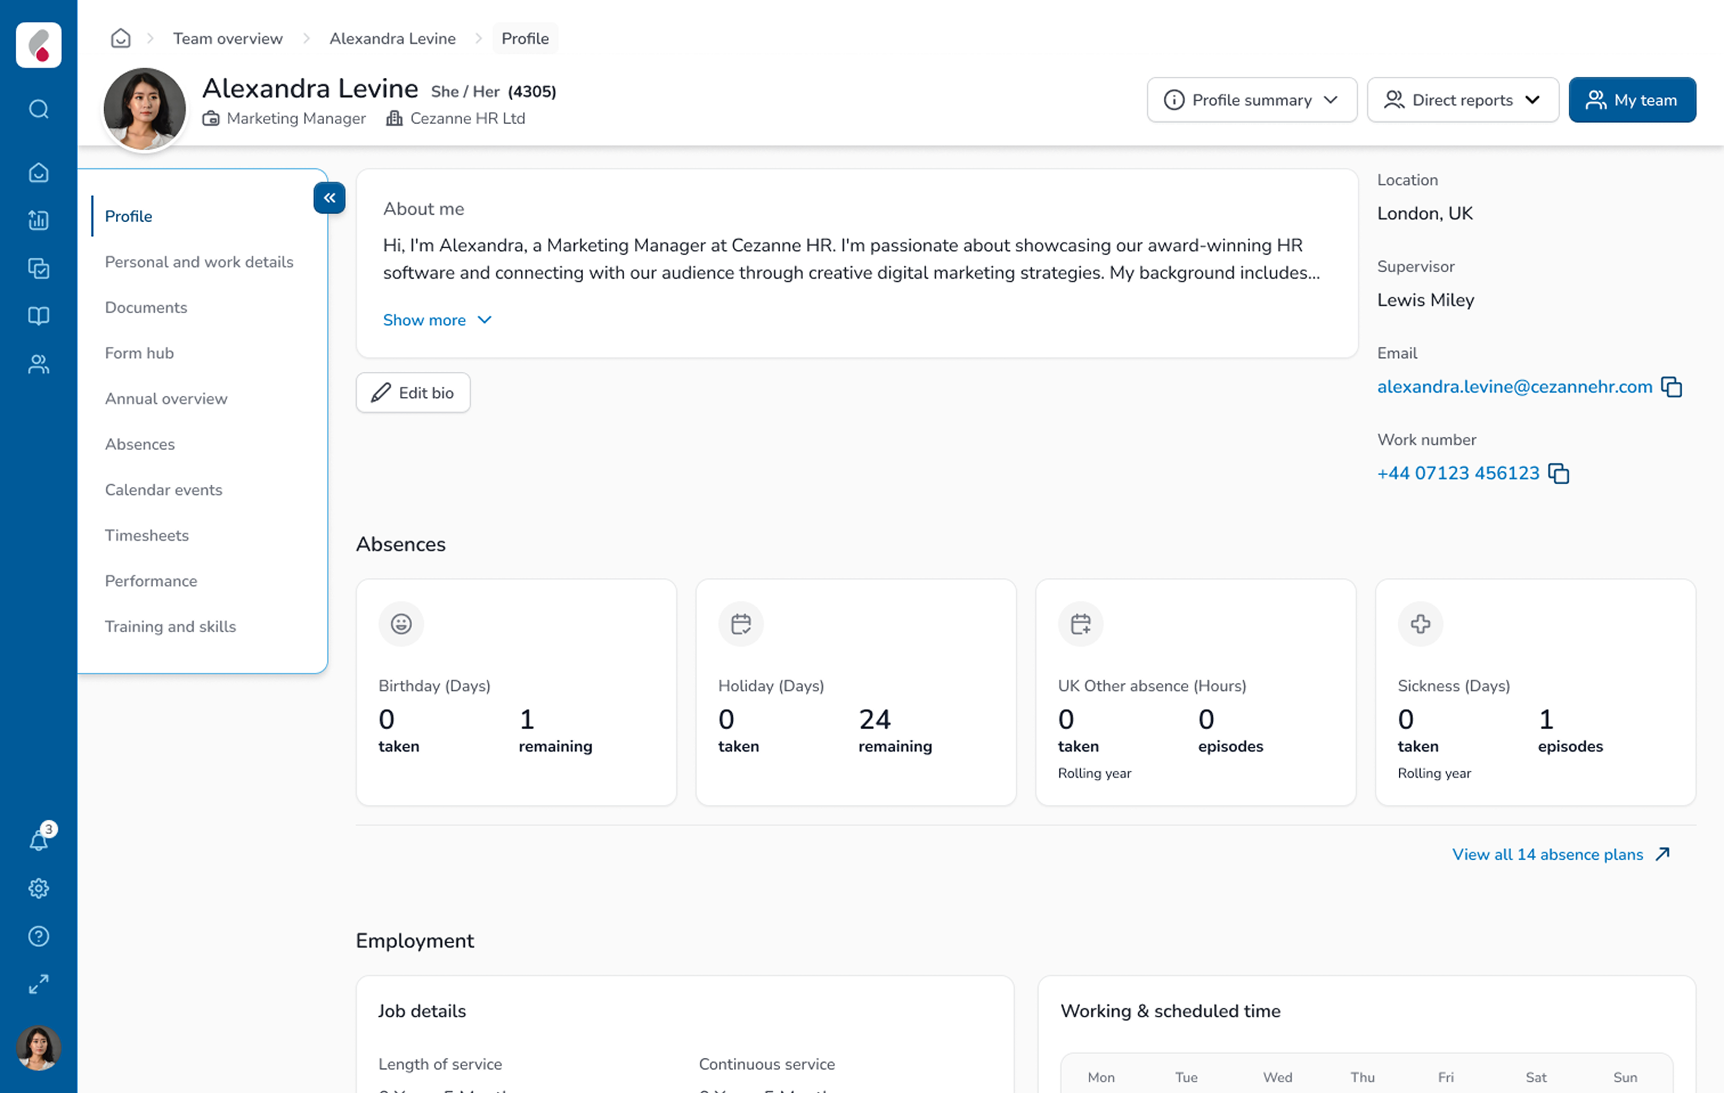Switch to the Absences section

(x=140, y=444)
